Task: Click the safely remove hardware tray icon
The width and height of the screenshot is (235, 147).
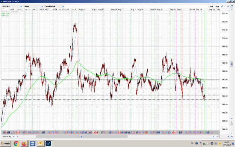Action: coord(204,144)
